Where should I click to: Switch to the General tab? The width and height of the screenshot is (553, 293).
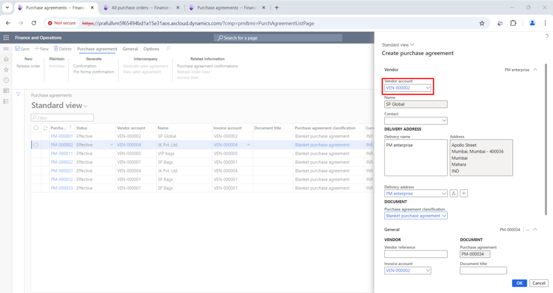click(130, 49)
